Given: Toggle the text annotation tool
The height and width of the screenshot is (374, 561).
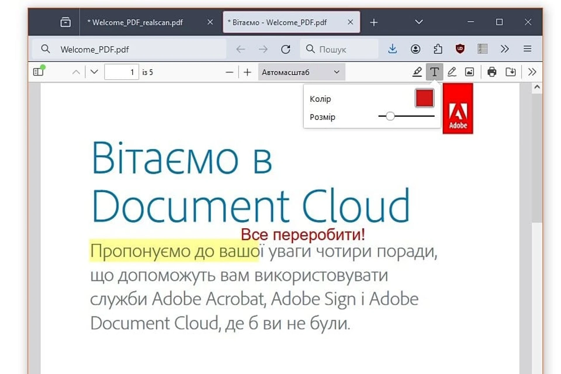Looking at the screenshot, I should click(434, 72).
